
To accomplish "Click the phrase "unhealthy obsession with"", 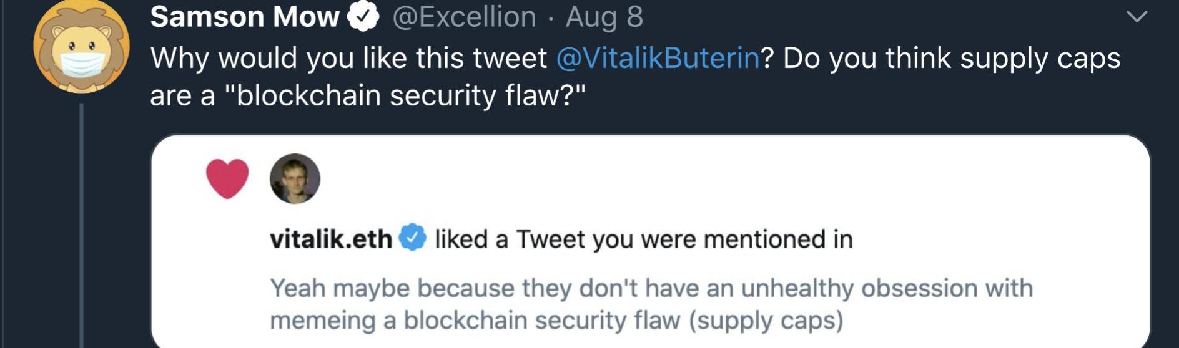I will point(887,288).
